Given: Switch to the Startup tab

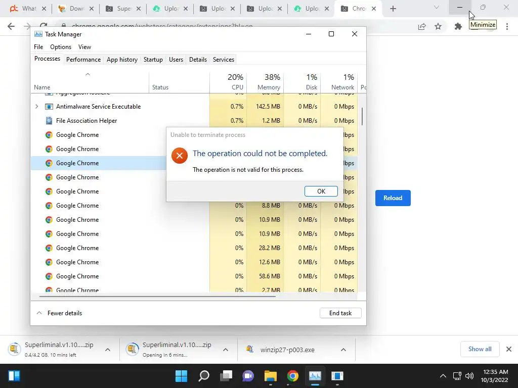Looking at the screenshot, I should tap(153, 60).
